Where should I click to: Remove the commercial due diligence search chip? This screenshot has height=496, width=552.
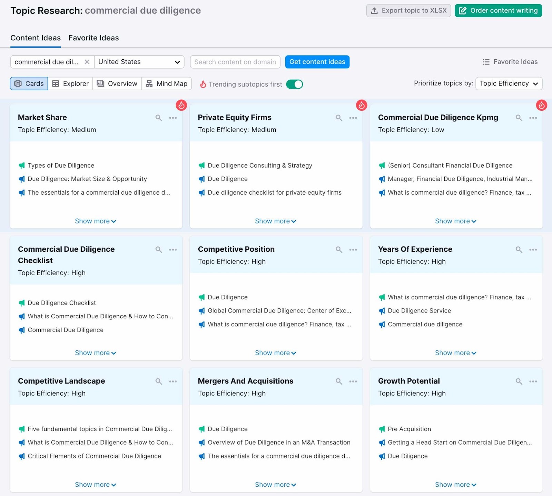tap(87, 62)
